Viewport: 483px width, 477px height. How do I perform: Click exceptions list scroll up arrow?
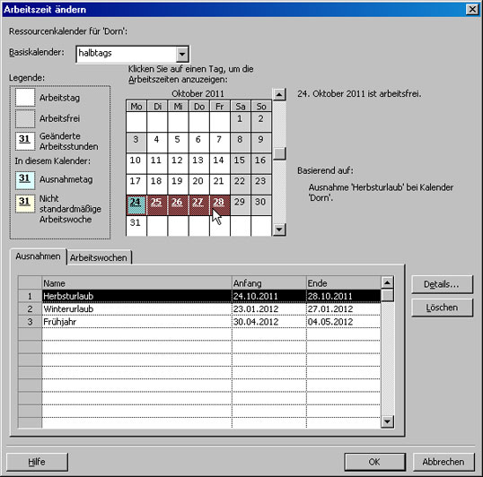tap(387, 282)
